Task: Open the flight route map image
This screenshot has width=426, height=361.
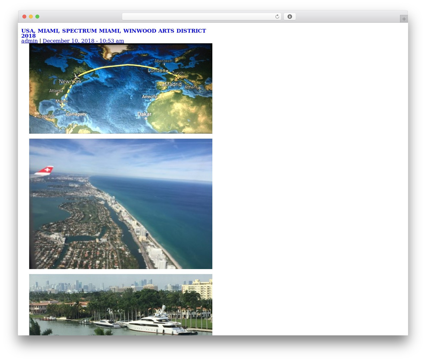Action: (x=120, y=89)
